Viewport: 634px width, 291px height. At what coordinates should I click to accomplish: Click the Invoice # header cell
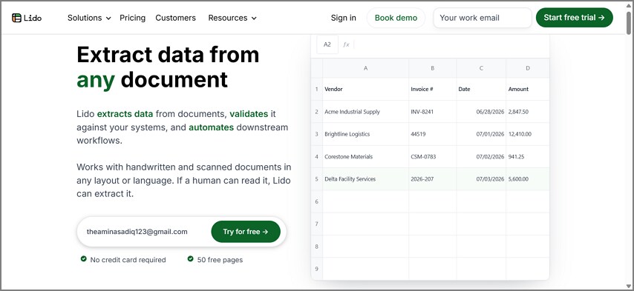[x=432, y=89]
